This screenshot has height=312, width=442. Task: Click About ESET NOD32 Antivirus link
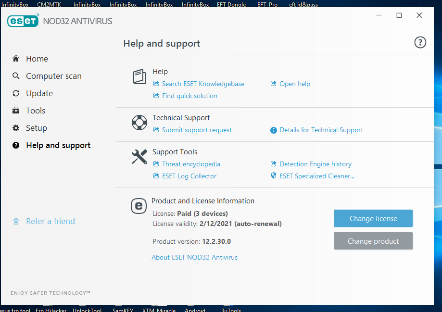pyautogui.click(x=194, y=257)
